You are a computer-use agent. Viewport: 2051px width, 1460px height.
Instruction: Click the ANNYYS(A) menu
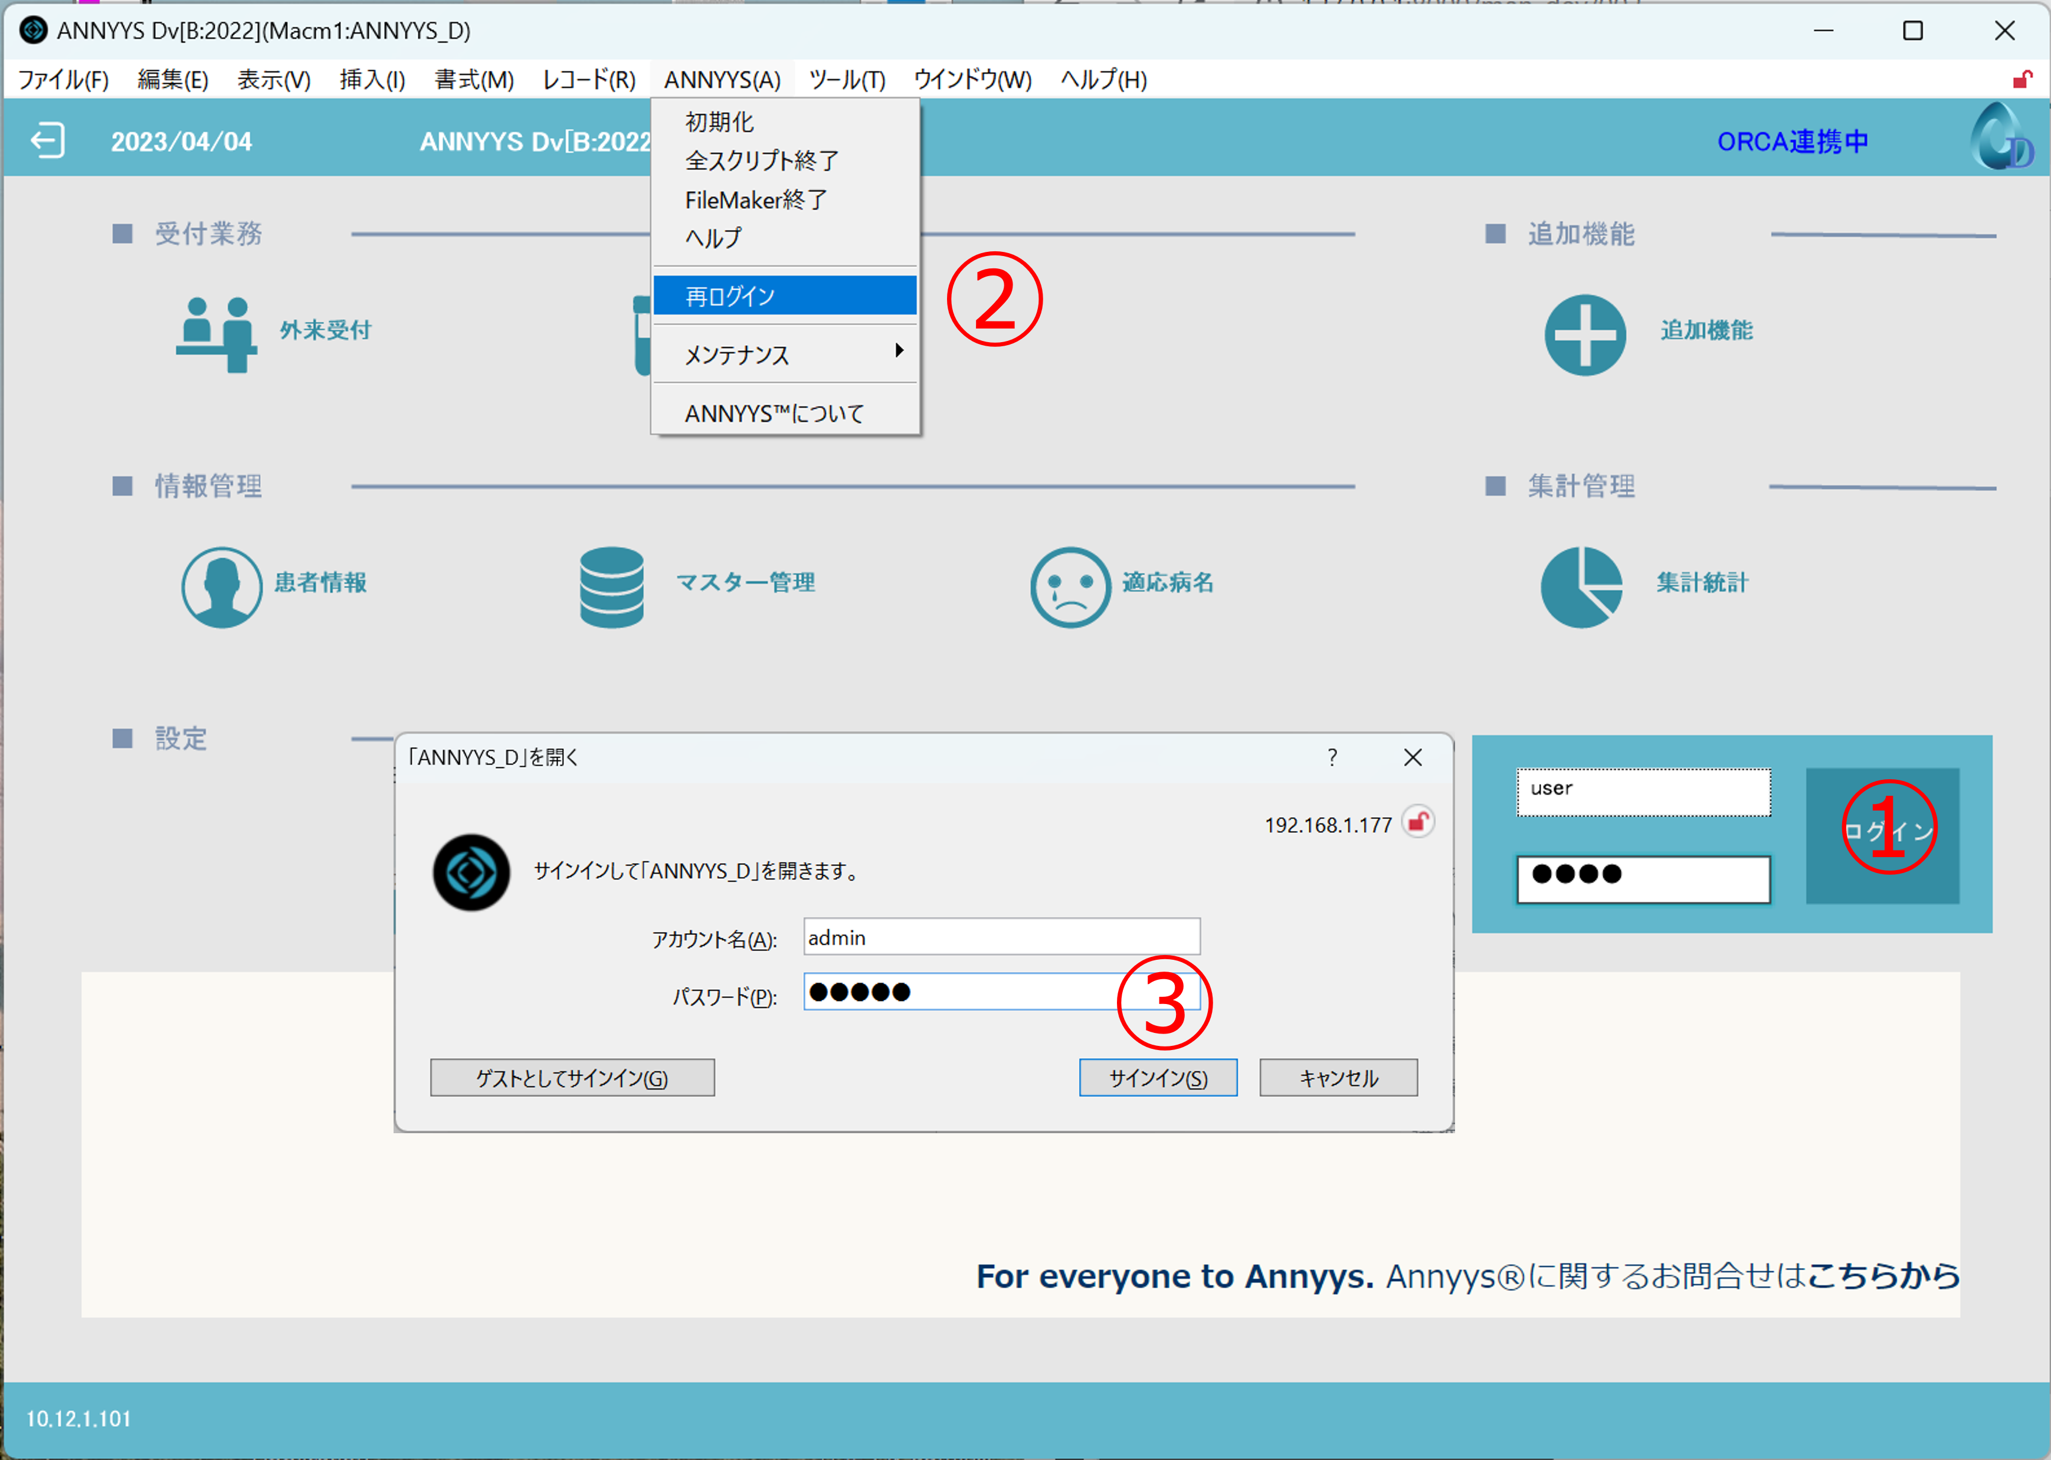coord(722,79)
